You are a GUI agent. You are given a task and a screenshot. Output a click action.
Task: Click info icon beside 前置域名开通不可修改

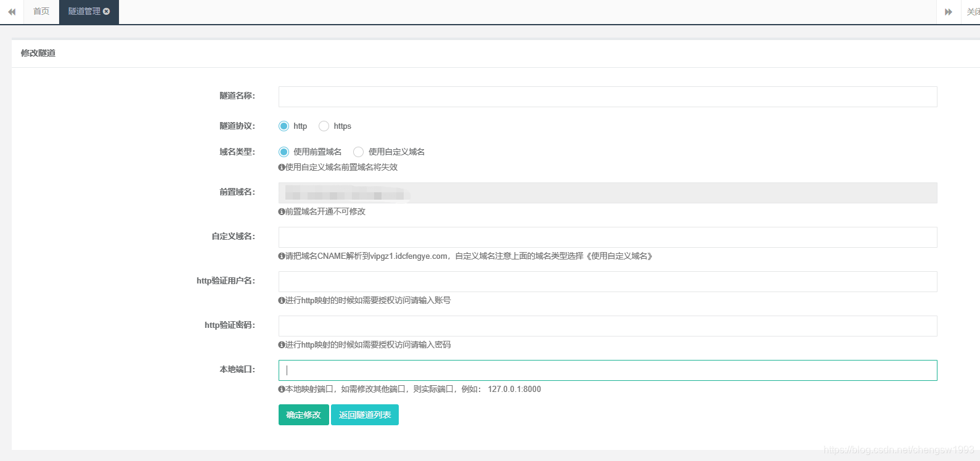click(282, 212)
